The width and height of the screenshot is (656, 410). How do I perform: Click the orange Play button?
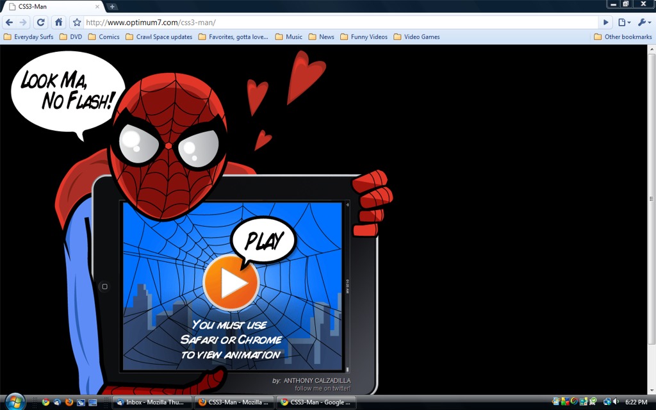click(x=231, y=283)
